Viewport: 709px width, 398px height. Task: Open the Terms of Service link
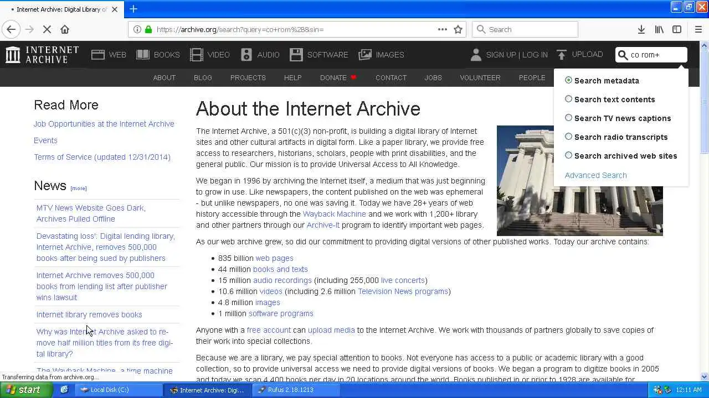pos(102,157)
